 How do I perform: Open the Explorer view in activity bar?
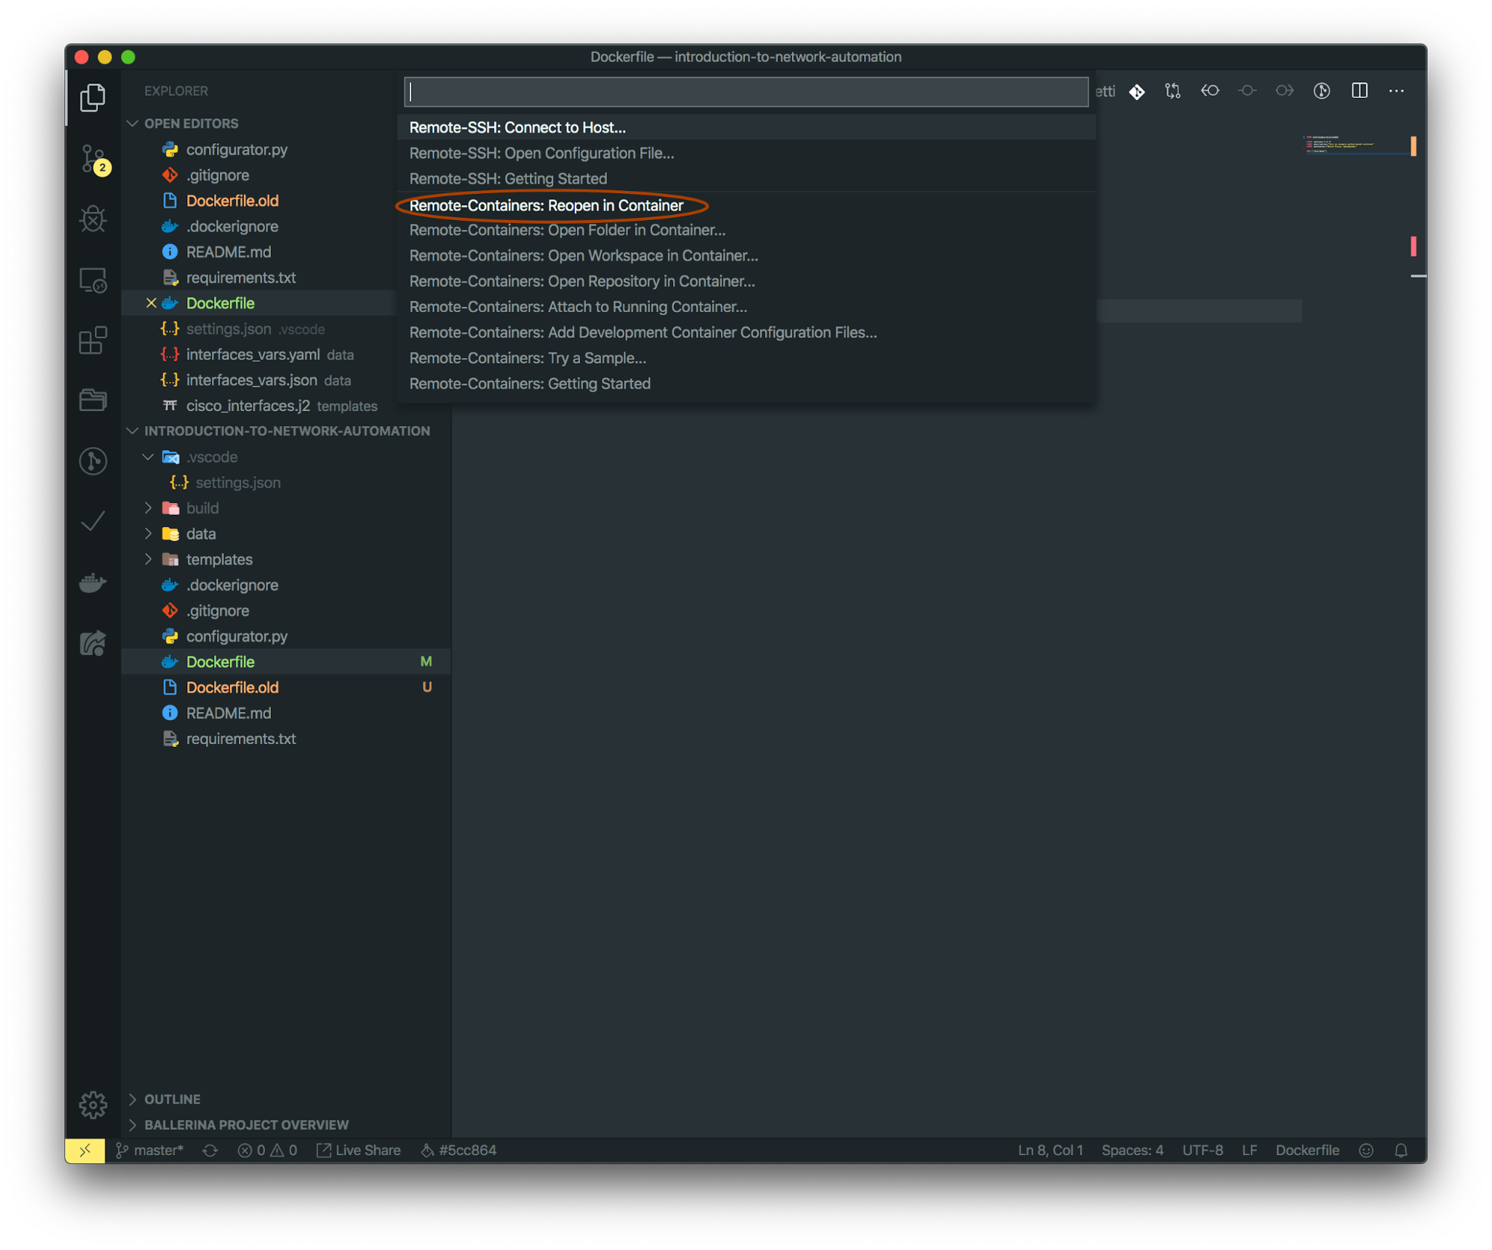[93, 97]
